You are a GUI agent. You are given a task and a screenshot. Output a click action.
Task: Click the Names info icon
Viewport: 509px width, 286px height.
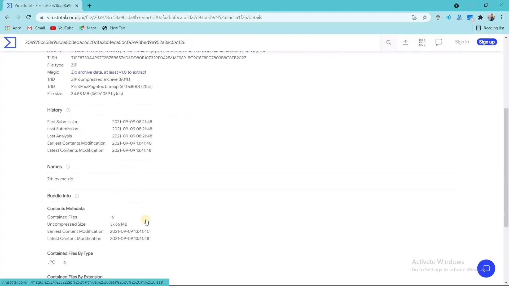68,167
